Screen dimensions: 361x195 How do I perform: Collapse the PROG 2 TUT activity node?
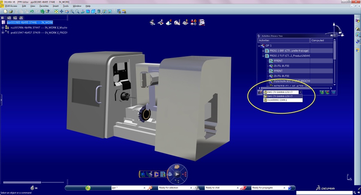[x=263, y=56]
